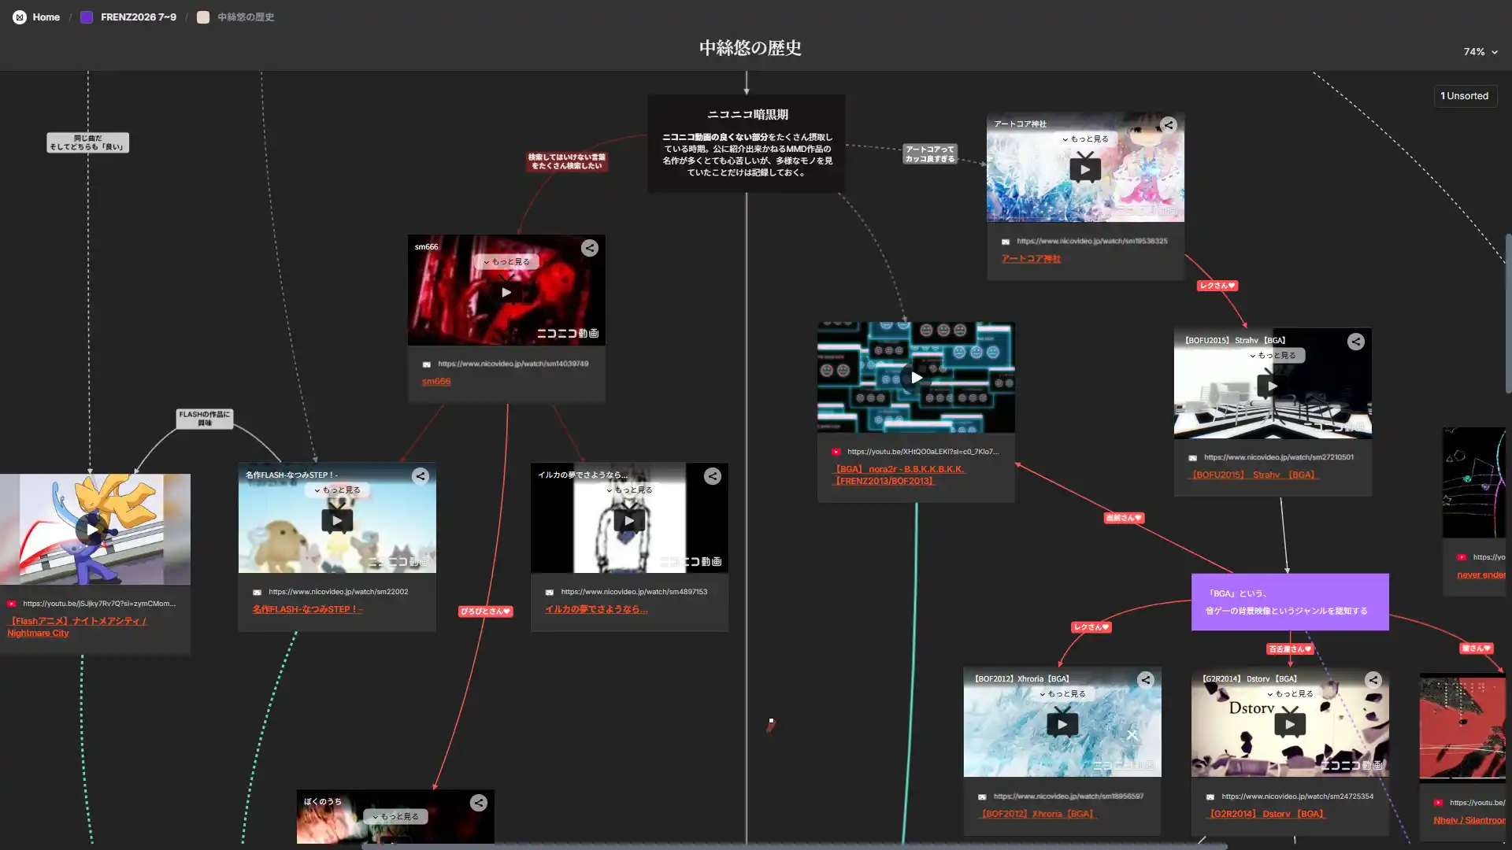
Task: Select the FLASHの作品に興味 label
Action: coord(205,419)
